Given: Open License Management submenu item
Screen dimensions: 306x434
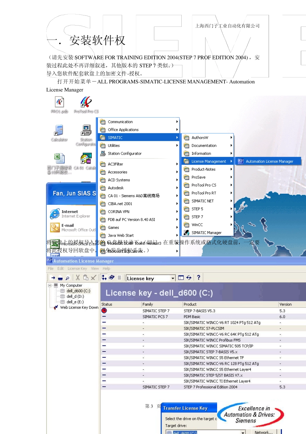Looking at the screenshot, I should pos(208,161).
